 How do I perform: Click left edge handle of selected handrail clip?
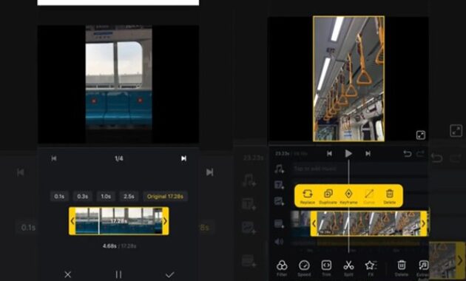[314, 223]
